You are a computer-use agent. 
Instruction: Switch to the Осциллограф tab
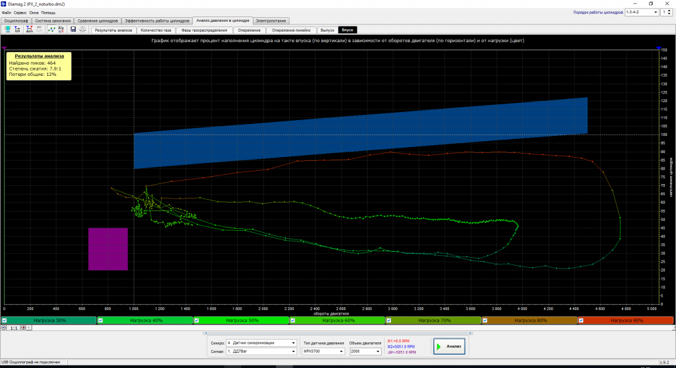[16, 20]
